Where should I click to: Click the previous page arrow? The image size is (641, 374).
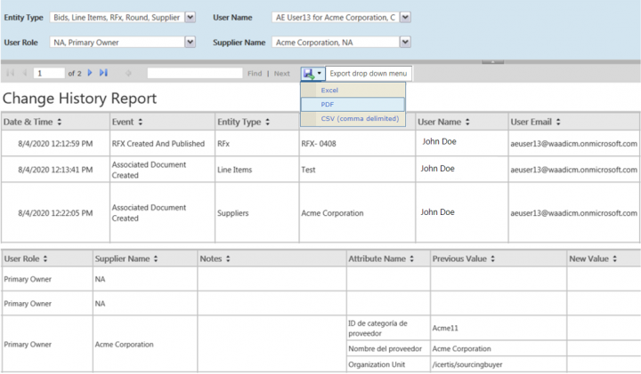coord(24,73)
